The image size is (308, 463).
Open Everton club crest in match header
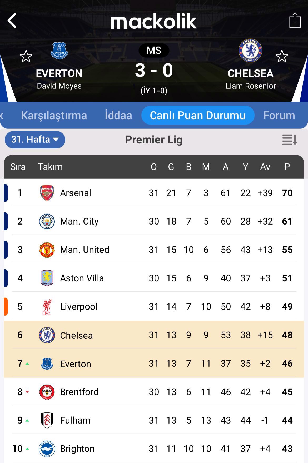(59, 51)
